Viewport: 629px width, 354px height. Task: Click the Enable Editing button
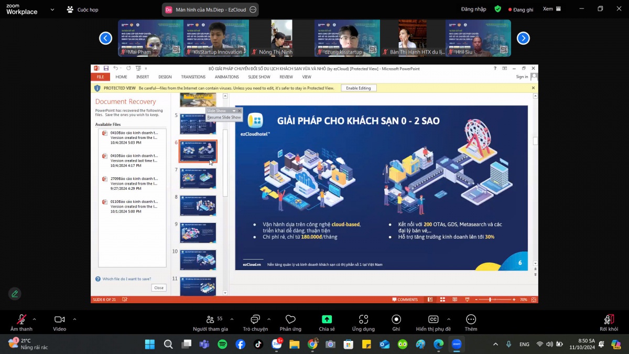359,88
